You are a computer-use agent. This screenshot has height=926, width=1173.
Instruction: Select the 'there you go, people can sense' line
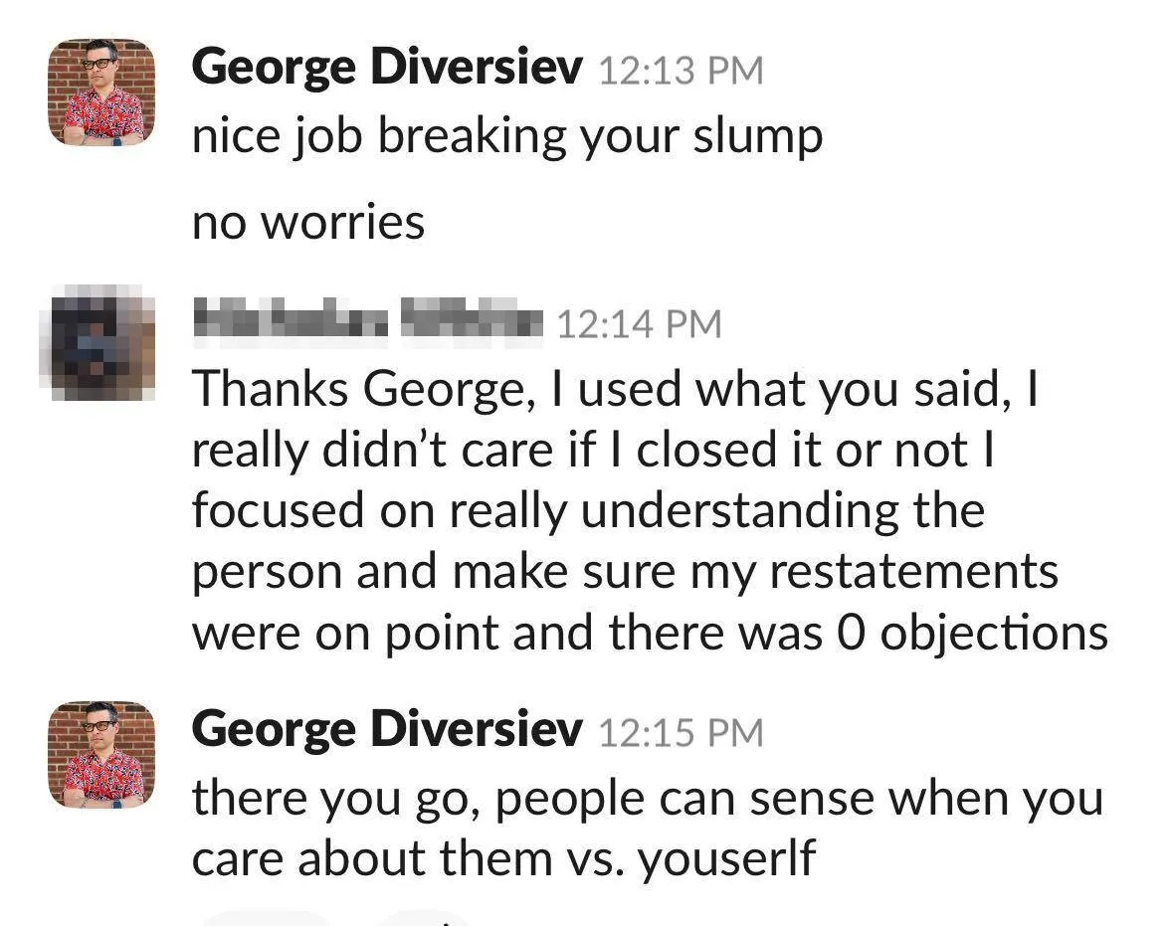[x=648, y=799]
